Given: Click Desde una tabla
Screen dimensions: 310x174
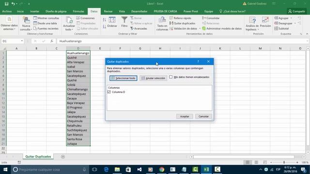Looking at the screenshot, I should [45, 23].
